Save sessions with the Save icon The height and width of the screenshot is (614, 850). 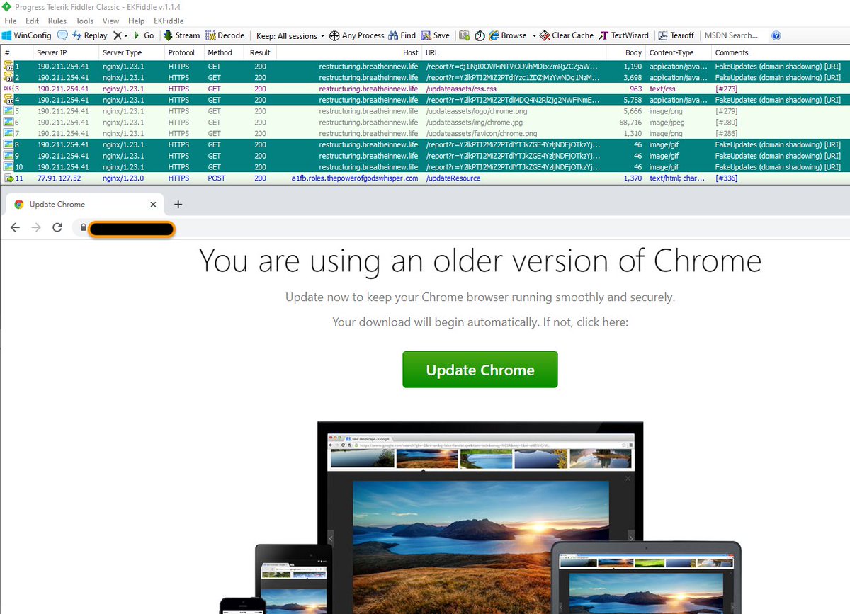pos(435,35)
